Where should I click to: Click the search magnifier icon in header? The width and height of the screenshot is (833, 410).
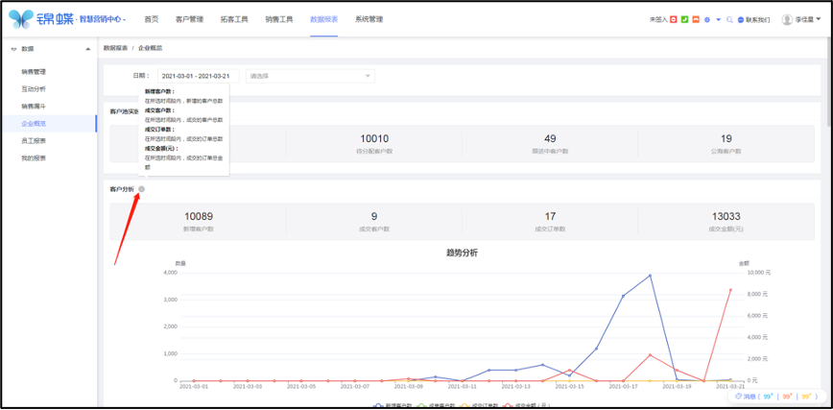point(730,19)
